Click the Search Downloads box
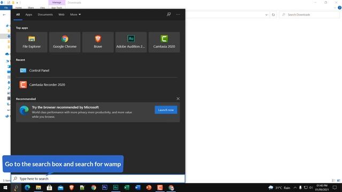342x192 pixels. (309, 14)
